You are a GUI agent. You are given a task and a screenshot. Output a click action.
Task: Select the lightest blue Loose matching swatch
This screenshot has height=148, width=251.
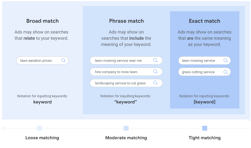click(x=40, y=128)
